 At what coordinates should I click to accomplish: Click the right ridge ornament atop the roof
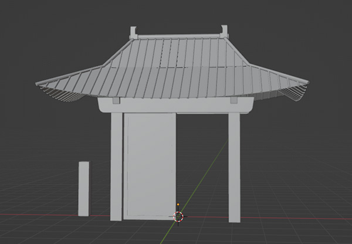click(x=224, y=30)
